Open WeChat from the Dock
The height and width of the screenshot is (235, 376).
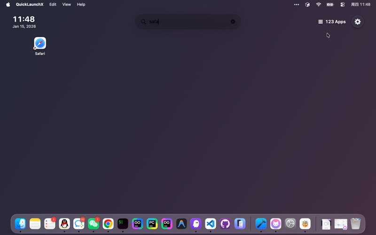click(94, 224)
